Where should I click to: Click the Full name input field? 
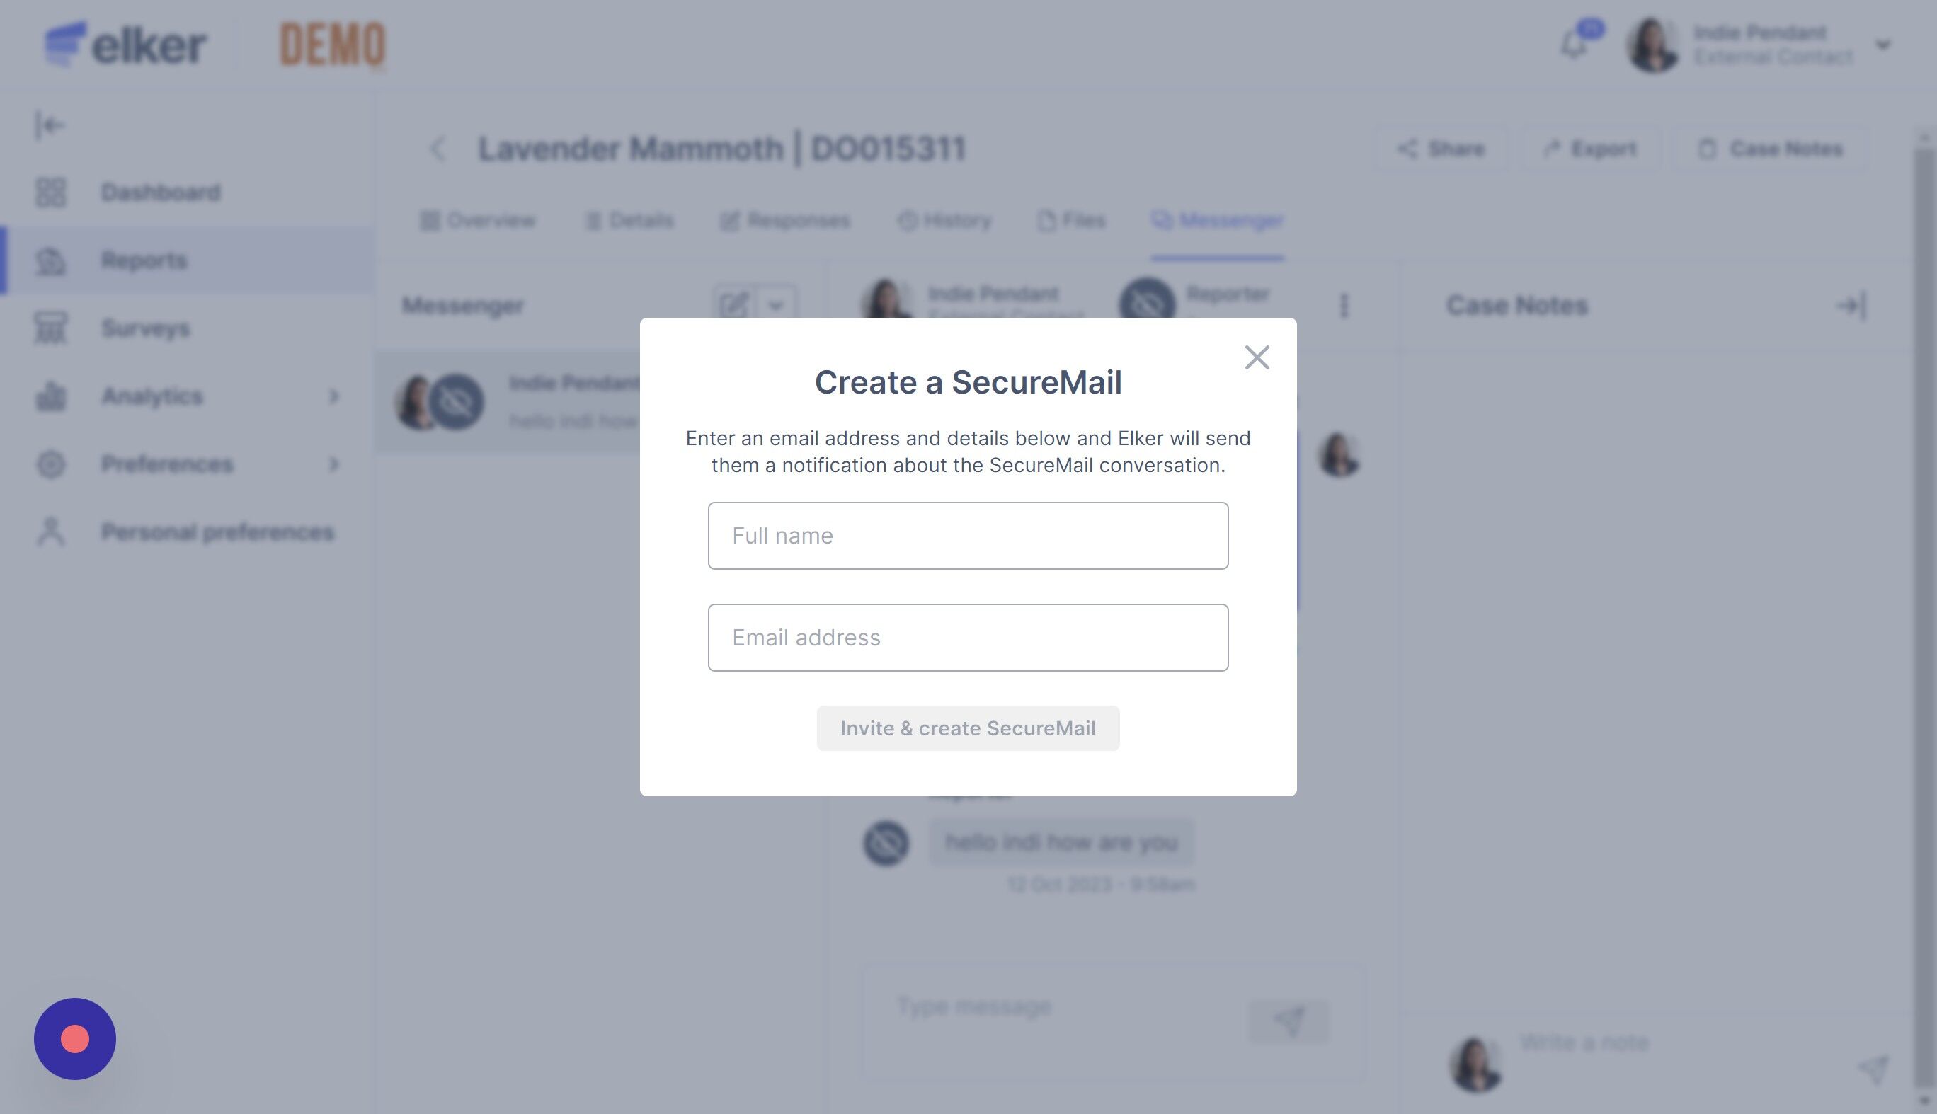(968, 536)
